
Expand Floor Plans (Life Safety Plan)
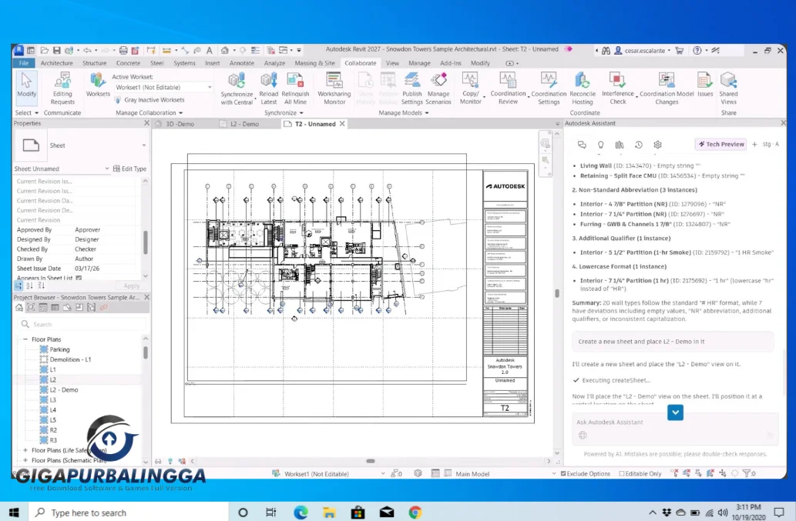tap(25, 450)
